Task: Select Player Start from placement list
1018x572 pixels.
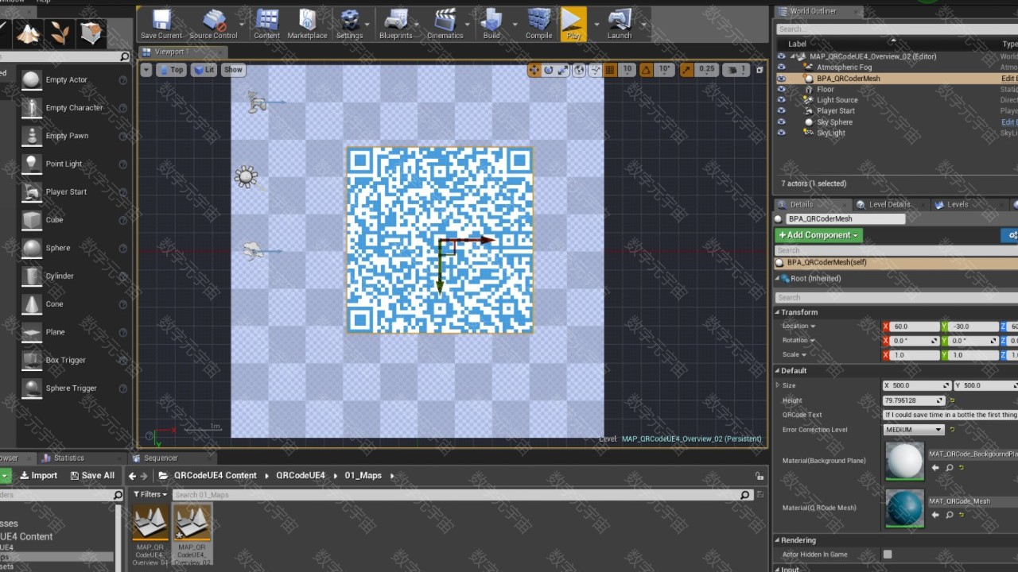Action: [66, 191]
